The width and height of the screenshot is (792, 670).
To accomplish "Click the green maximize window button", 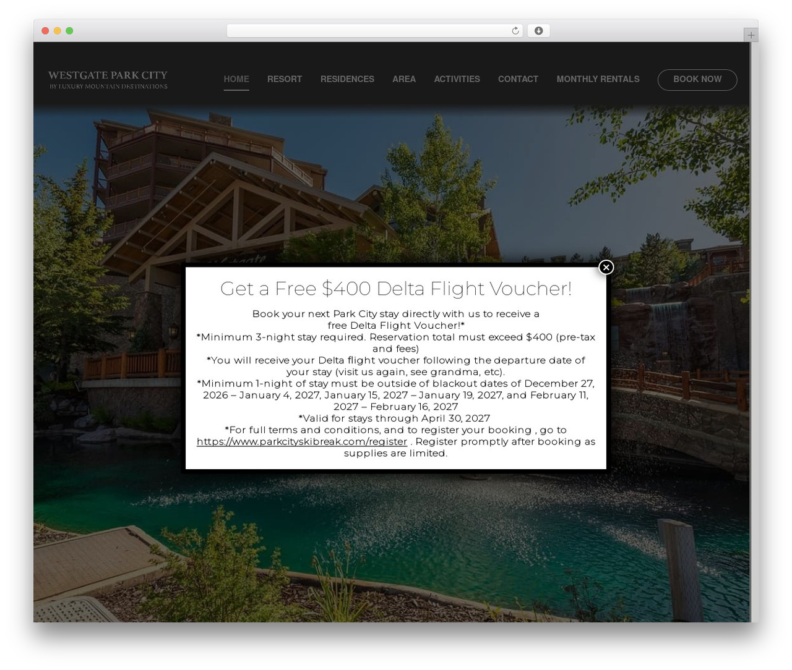I will 69,31.
